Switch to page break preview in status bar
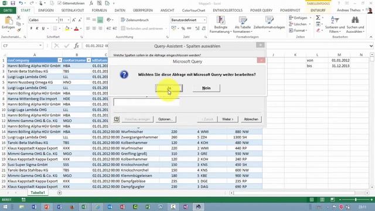Image resolution: width=375 pixels, height=211 pixels. point(332,199)
